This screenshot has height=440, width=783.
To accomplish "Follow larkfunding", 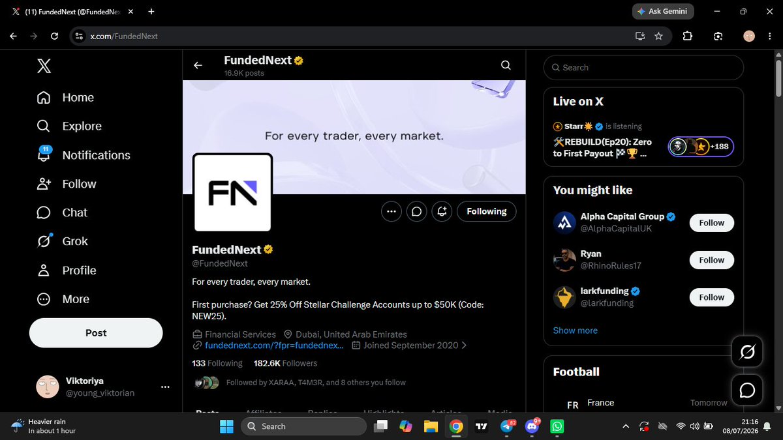I will (712, 297).
